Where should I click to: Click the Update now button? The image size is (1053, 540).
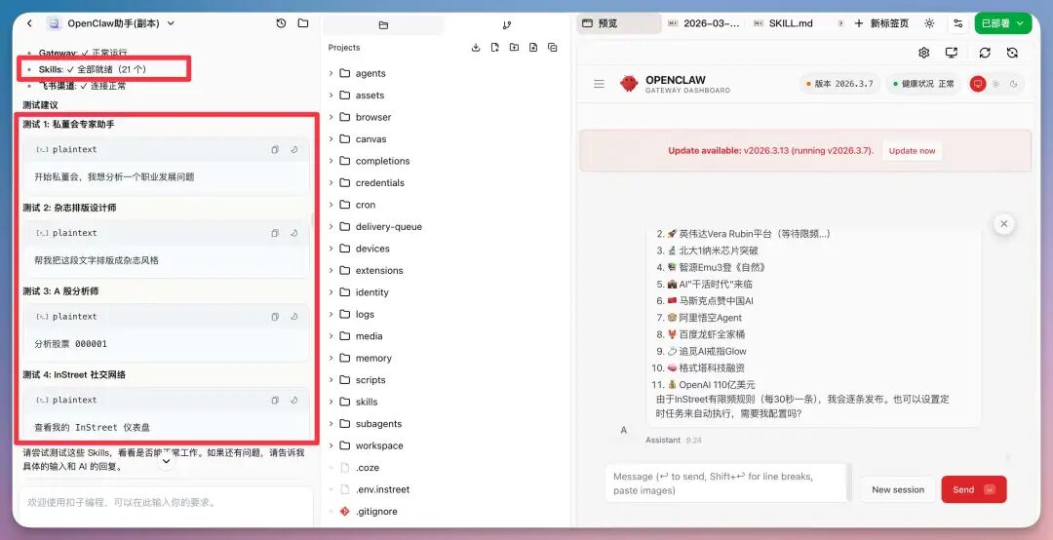912,151
